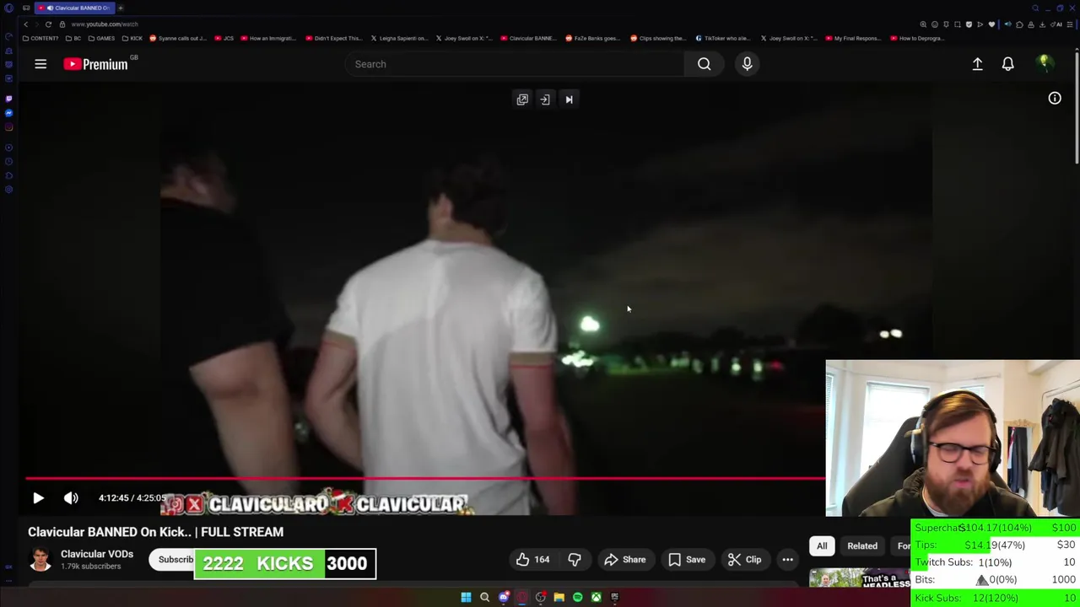Select the Related filter chip

coord(862,546)
